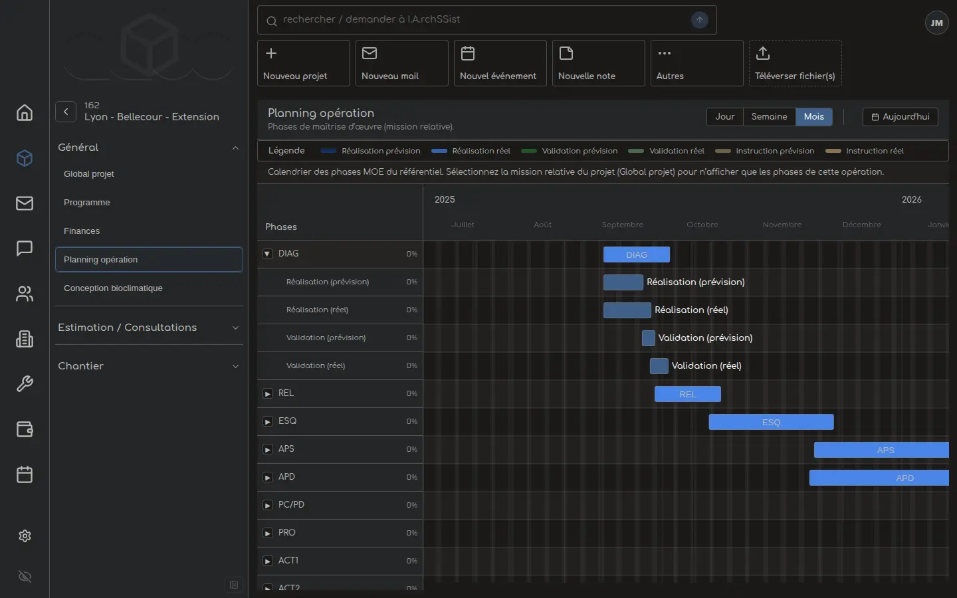
Task: Switch timeline view to Jour
Action: coord(725,117)
